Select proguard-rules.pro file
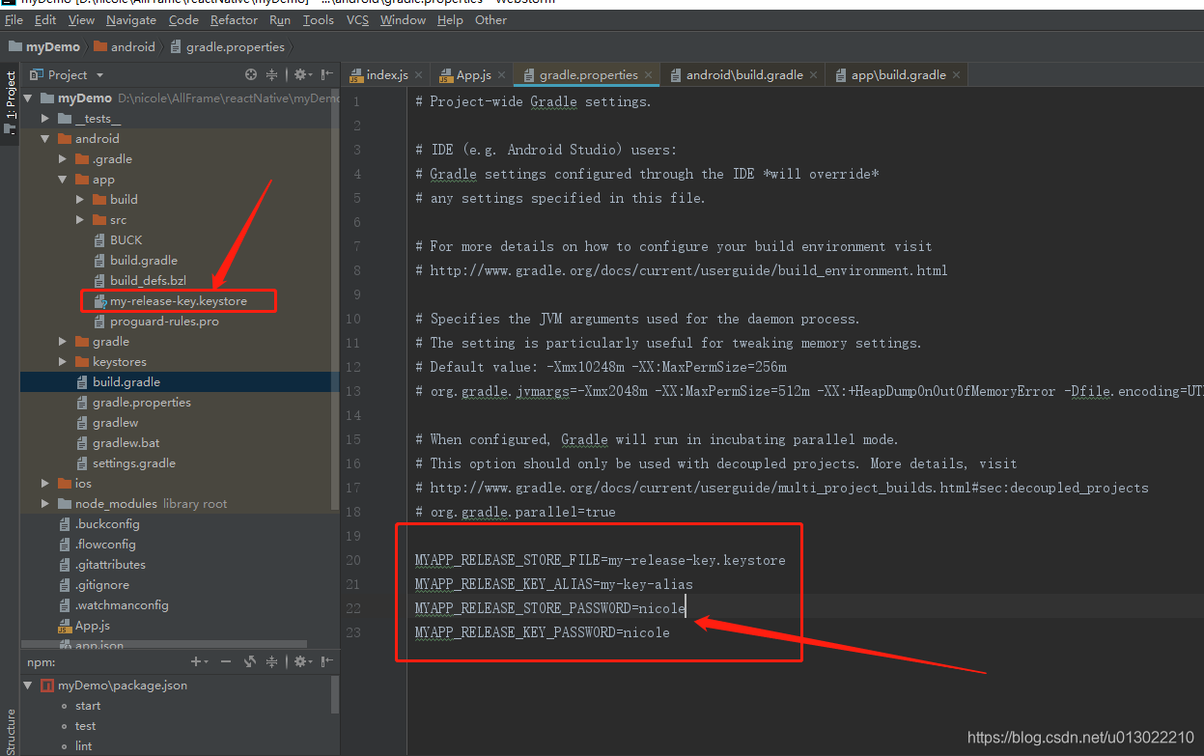 (164, 322)
